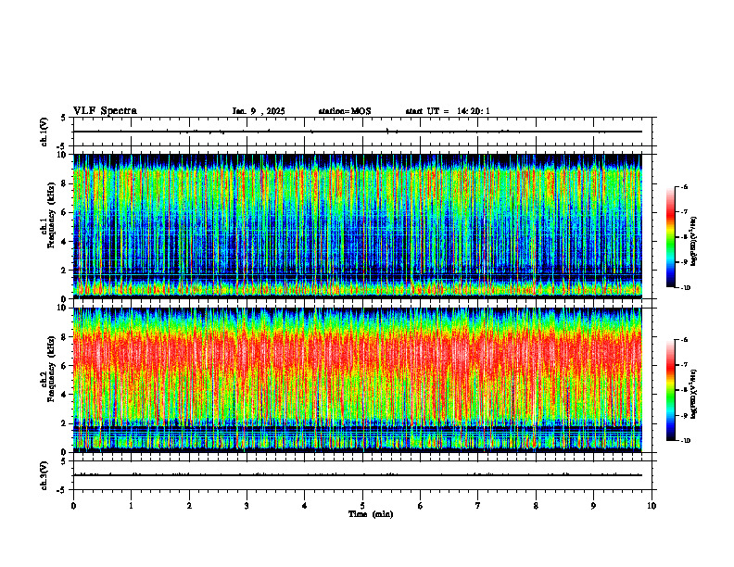Click inside the ch.1 spectrogram panel
Image resolution: width=734 pixels, height=567 pixels.
pos(358,226)
